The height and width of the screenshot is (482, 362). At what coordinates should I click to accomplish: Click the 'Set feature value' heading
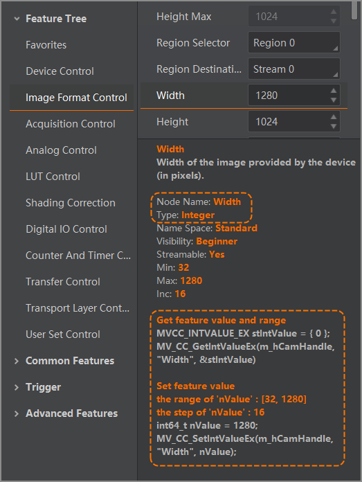pyautogui.click(x=196, y=386)
